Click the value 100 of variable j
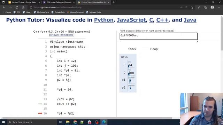 point(131,73)
